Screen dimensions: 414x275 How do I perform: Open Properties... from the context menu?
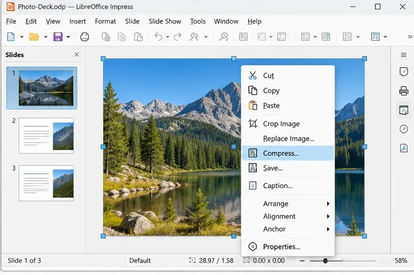click(x=288, y=247)
